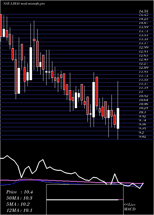Click the 10.82 price axis label
The width and height of the screenshot is (154, 215).
coord(144,96)
